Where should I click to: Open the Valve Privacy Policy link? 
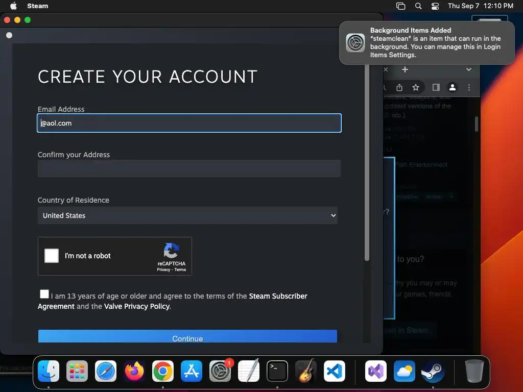point(137,306)
